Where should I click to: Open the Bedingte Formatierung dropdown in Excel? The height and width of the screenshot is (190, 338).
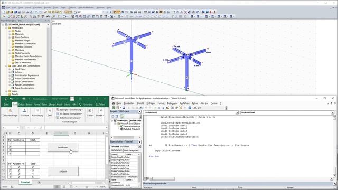pos(69,110)
